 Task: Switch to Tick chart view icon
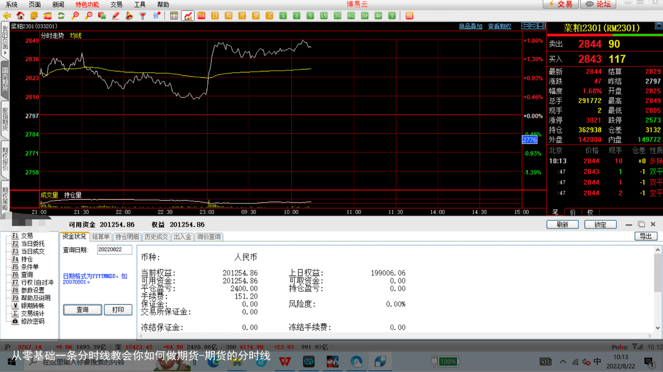(201, 15)
